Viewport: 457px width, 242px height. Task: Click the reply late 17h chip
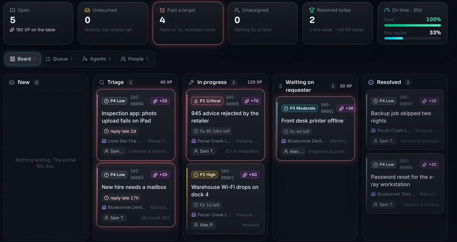[121, 198]
